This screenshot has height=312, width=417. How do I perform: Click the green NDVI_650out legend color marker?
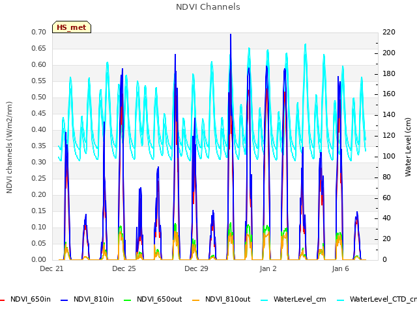pyautogui.click(x=128, y=300)
